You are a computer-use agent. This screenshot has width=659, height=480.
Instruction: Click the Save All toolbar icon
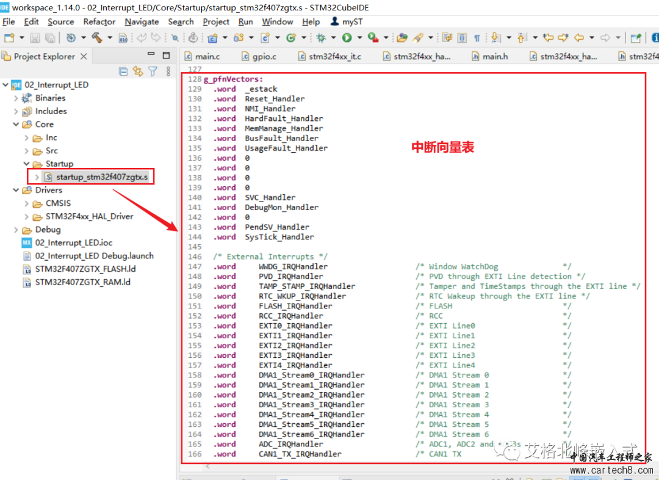pos(50,38)
